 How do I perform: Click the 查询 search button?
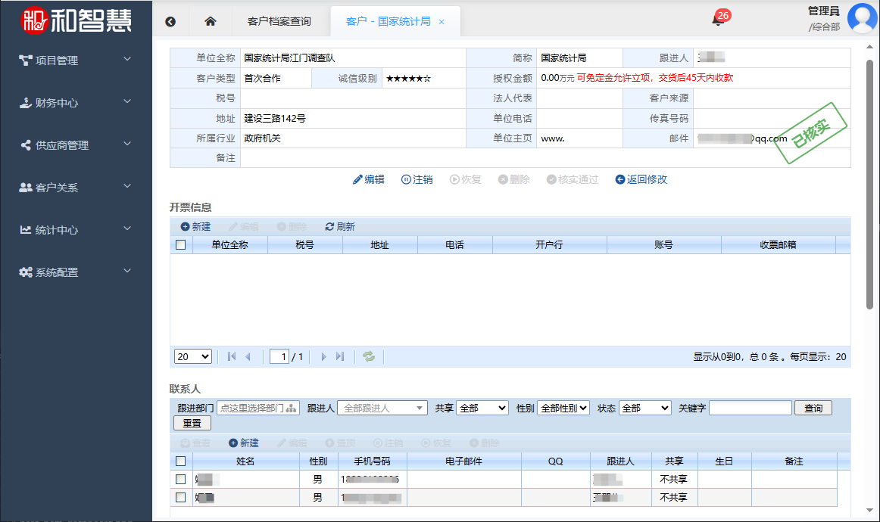[x=813, y=409]
